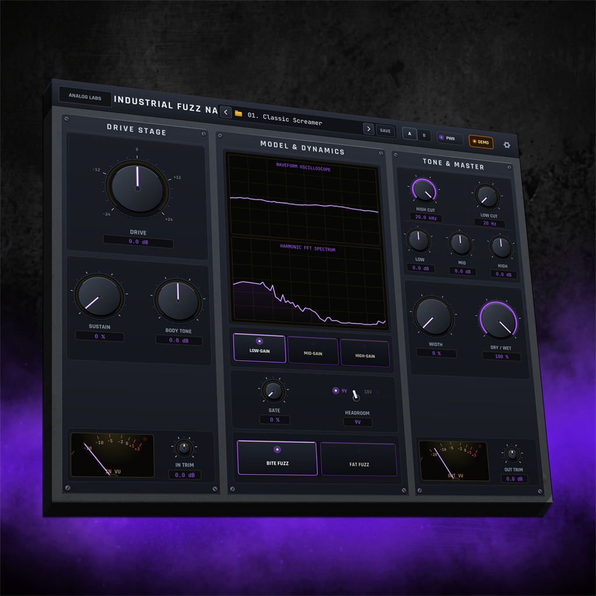Select the Mid-Gain model

point(313,350)
